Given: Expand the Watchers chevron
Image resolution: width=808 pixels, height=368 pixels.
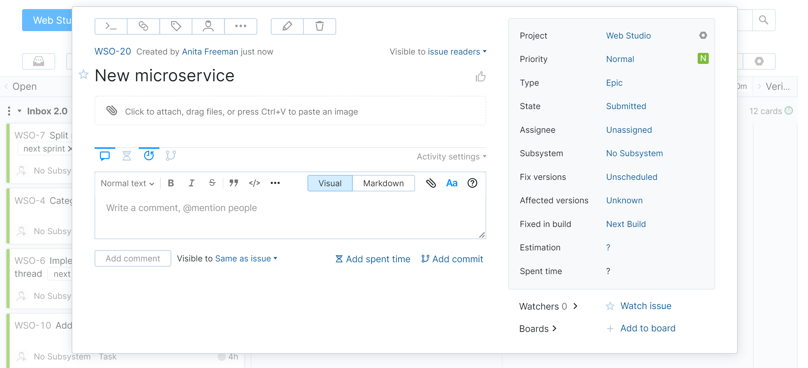Looking at the screenshot, I should (575, 306).
